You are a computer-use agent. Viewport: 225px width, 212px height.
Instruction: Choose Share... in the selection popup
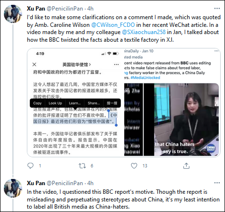(x=94, y=103)
